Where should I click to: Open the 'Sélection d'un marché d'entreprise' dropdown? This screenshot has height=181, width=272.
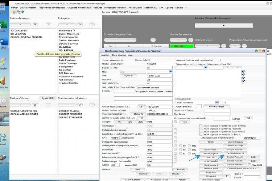click(224, 26)
